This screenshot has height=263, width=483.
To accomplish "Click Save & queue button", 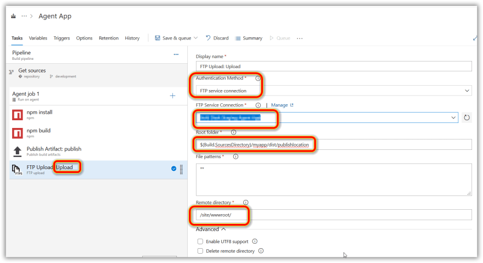I will (173, 38).
